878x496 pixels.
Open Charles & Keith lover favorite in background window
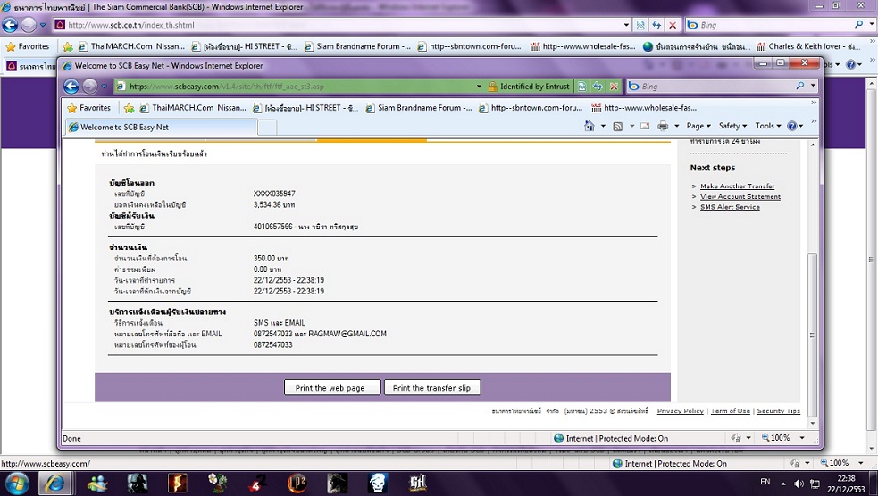tap(808, 46)
